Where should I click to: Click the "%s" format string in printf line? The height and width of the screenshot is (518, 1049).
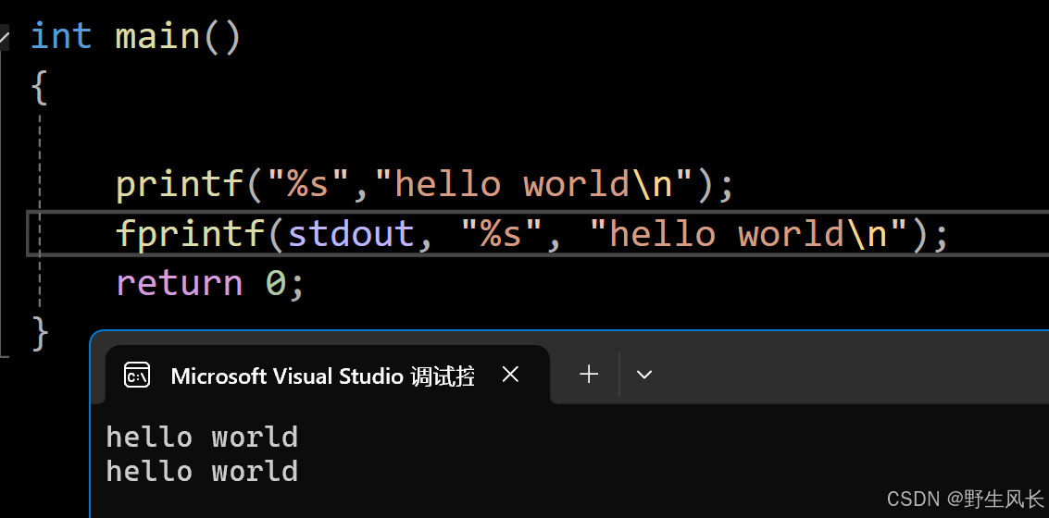(x=307, y=184)
